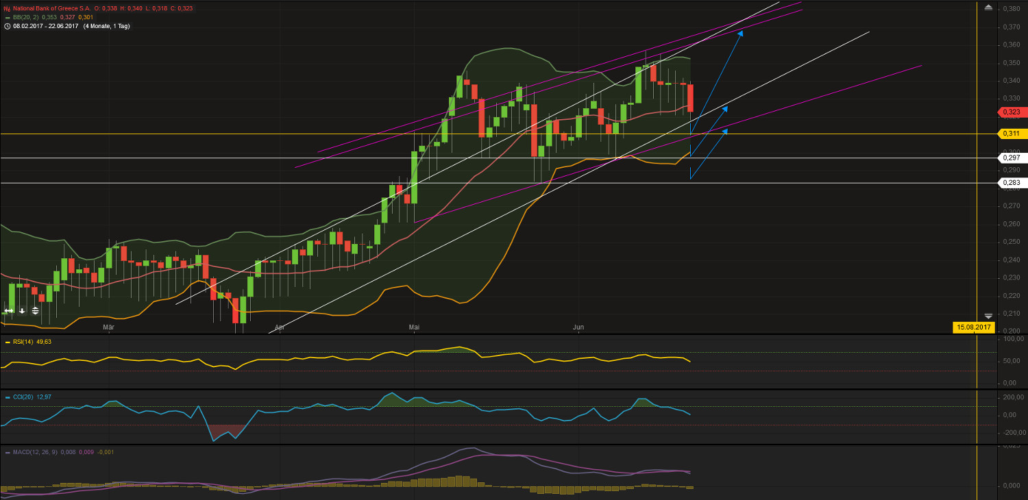This screenshot has width=1028, height=500.
Task: Click the CCI(20) indicator label
Action: (x=24, y=397)
